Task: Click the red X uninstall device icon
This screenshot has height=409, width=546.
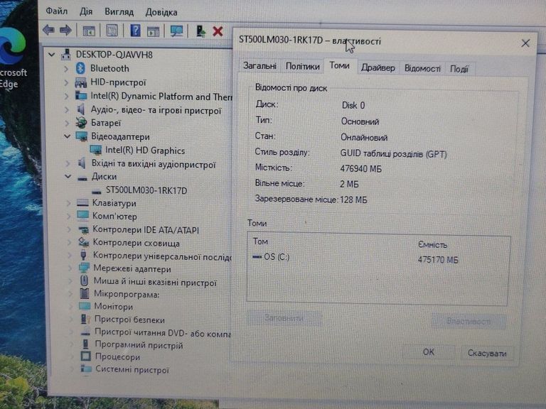Action: [218, 32]
